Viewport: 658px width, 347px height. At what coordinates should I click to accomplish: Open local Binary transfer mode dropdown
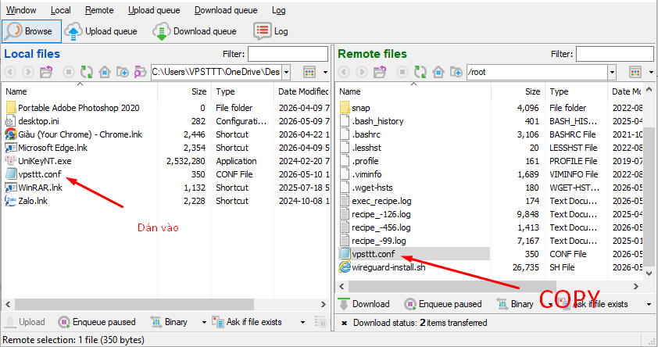pyautogui.click(x=204, y=322)
